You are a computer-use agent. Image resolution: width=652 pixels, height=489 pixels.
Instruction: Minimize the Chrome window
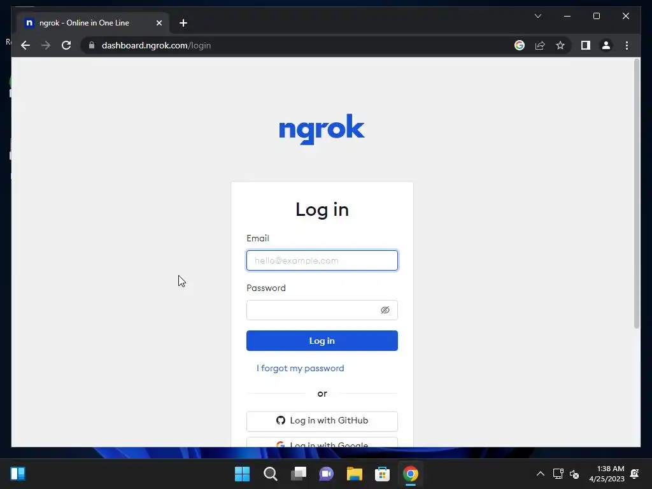click(567, 16)
